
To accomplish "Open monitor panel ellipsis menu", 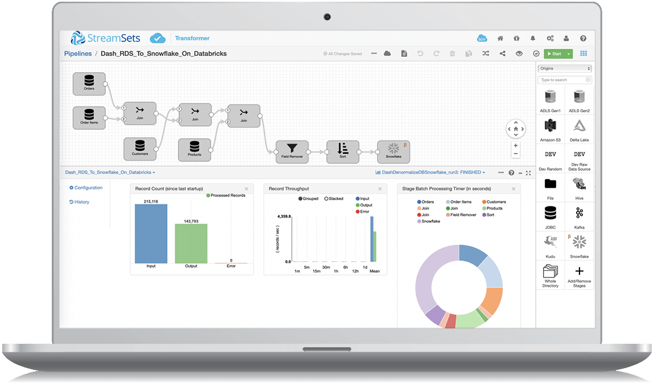I will (x=500, y=172).
